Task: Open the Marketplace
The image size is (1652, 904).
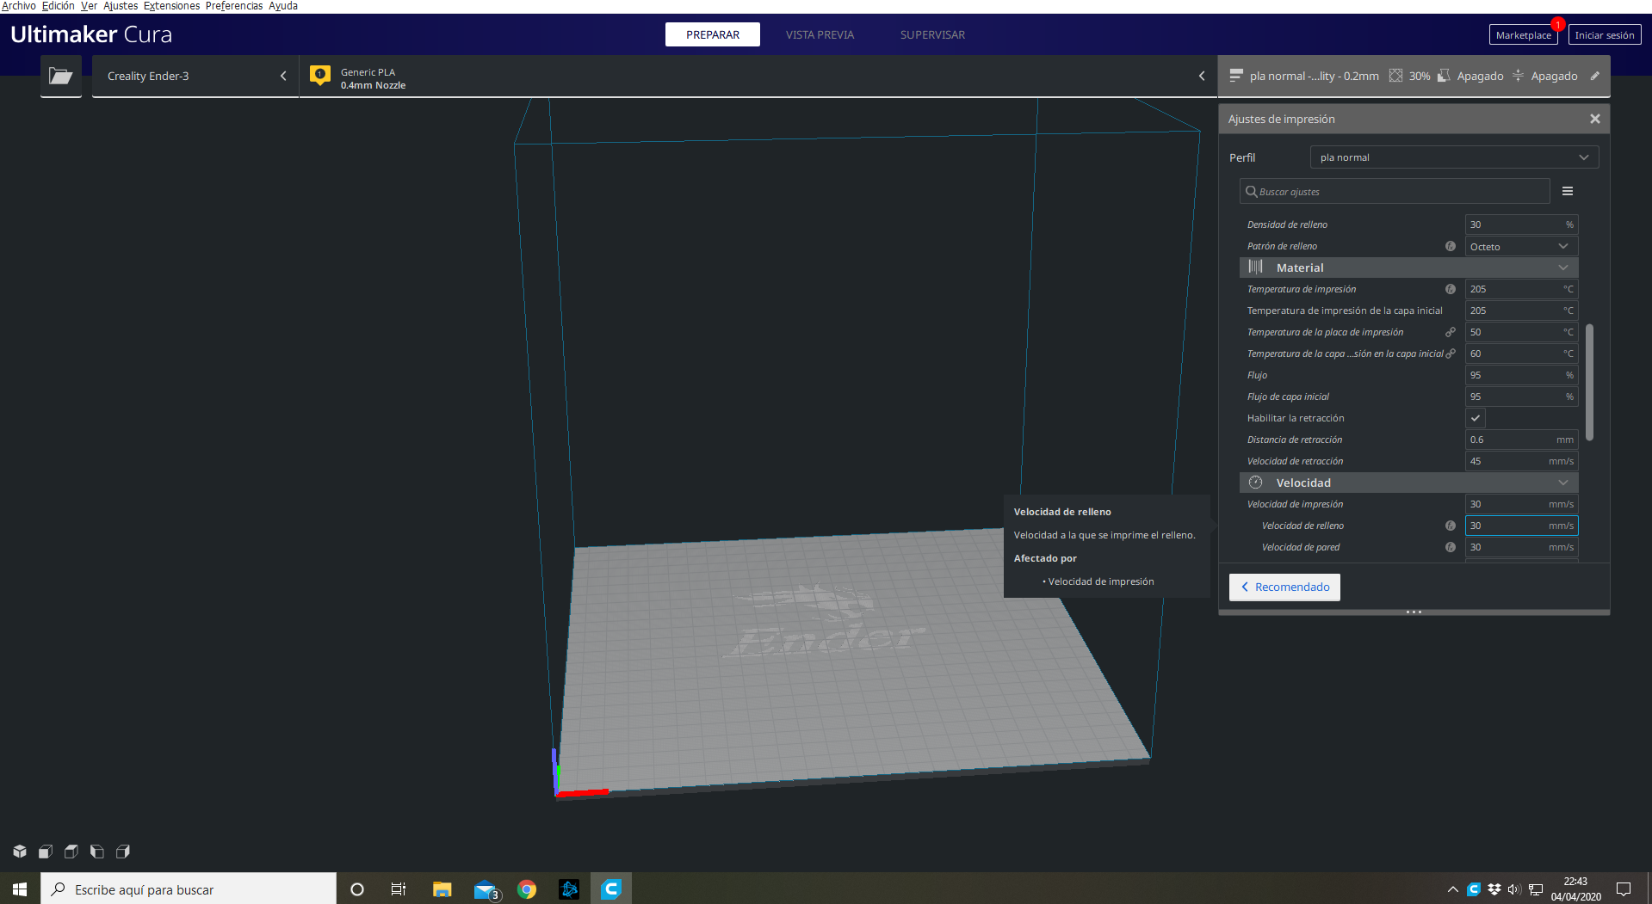Action: (1523, 35)
